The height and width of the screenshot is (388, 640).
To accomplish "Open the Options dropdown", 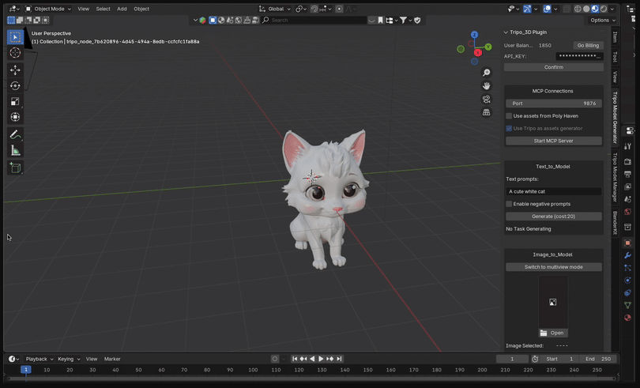I will coord(602,20).
